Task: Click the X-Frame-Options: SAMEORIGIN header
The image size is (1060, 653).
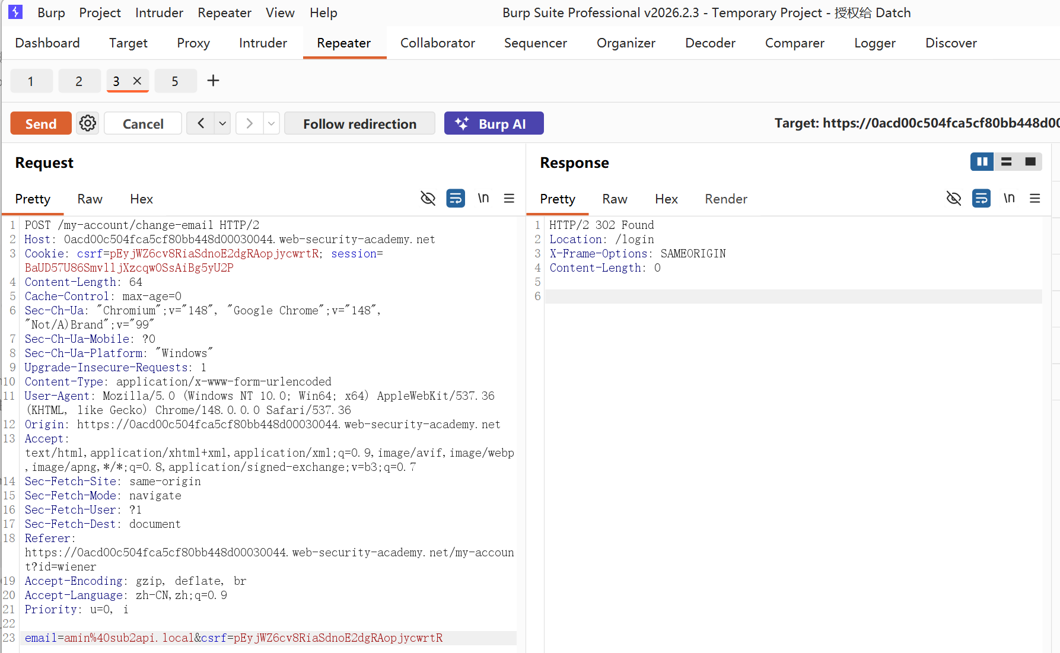Action: tap(638, 253)
